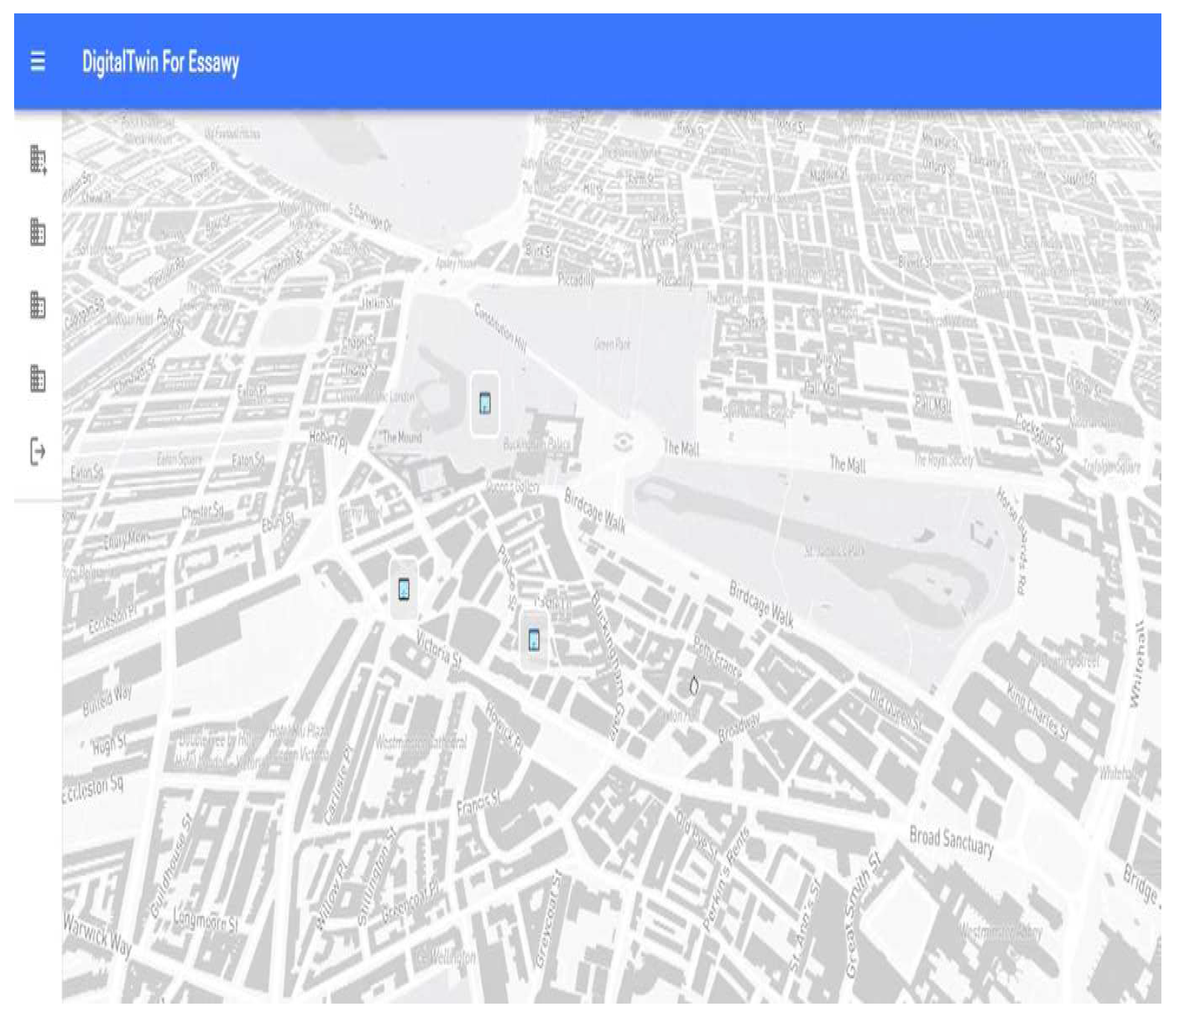The image size is (1180, 1020).
Task: Click the Green Park label on map
Action: click(x=612, y=344)
